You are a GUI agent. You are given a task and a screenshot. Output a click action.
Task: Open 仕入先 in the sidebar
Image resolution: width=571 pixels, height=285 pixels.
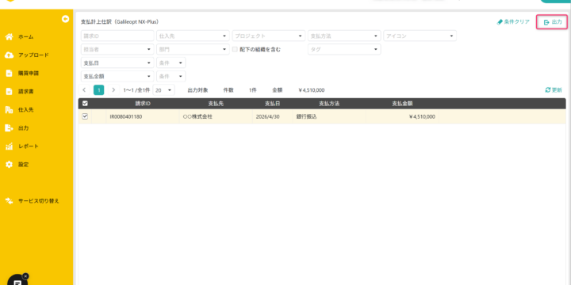pos(26,110)
